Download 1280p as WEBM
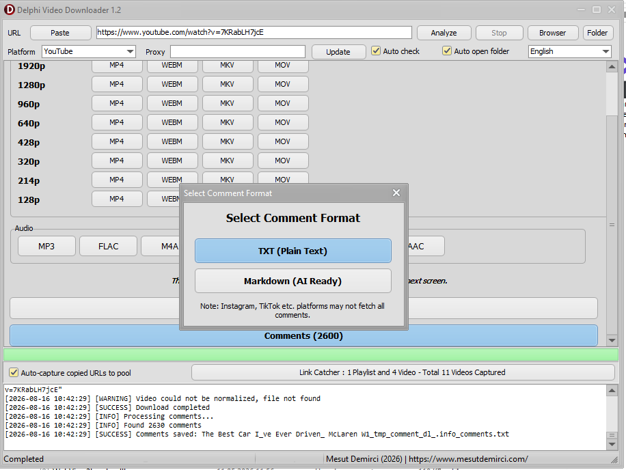626x470 pixels. pos(172,84)
